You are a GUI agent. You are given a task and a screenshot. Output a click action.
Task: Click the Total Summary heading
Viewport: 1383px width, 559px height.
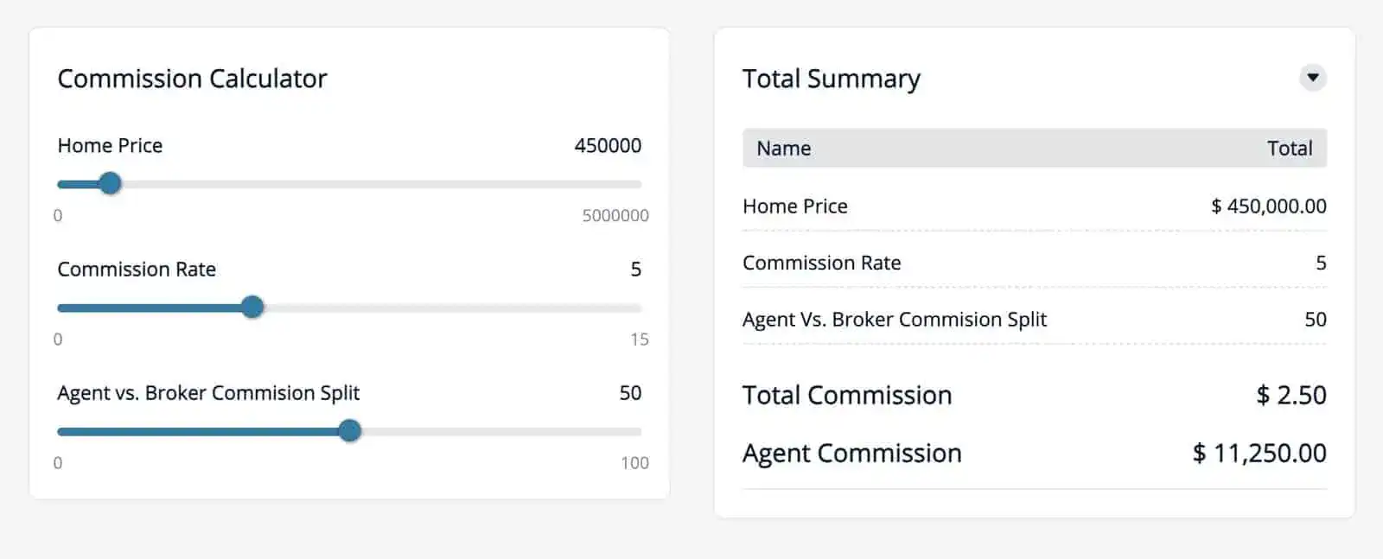point(831,79)
